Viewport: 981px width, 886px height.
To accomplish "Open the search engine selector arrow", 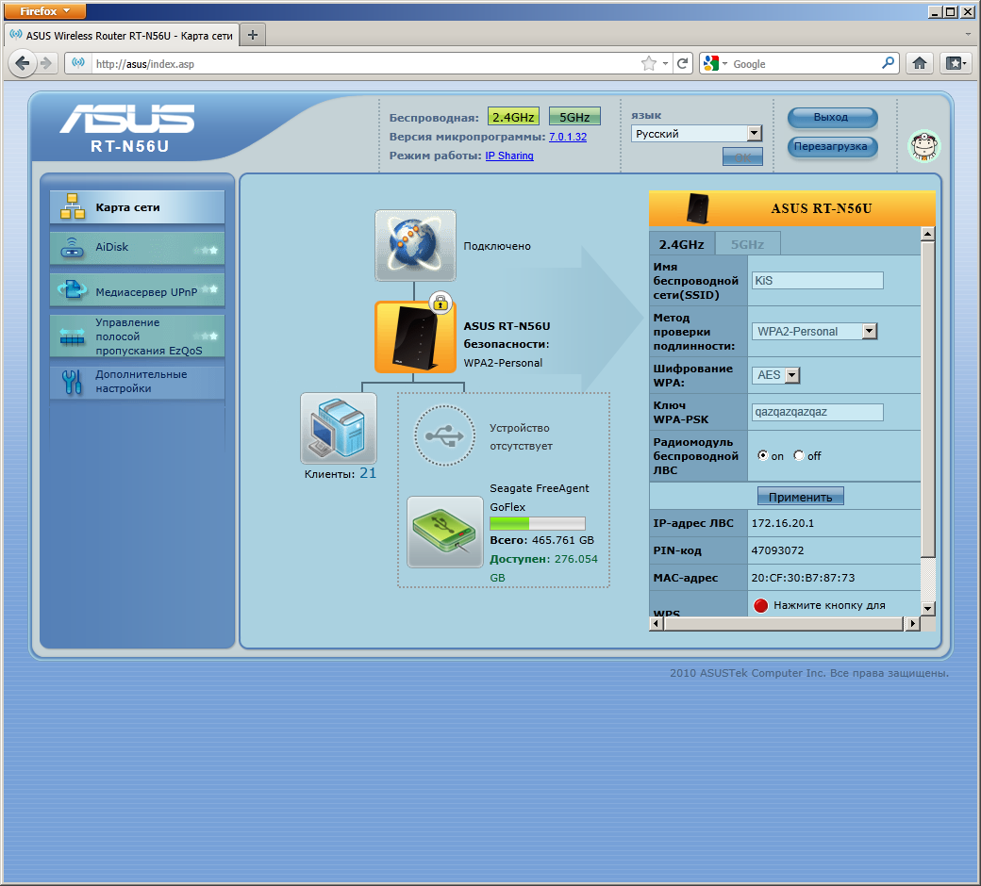I will [724, 63].
